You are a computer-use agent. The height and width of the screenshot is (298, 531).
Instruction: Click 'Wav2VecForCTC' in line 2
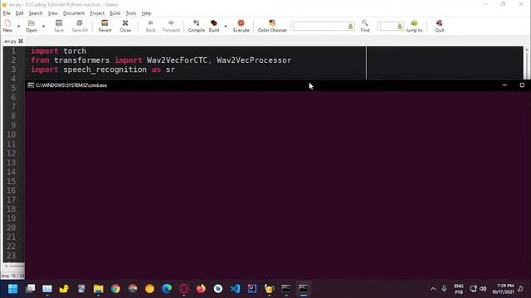click(177, 60)
